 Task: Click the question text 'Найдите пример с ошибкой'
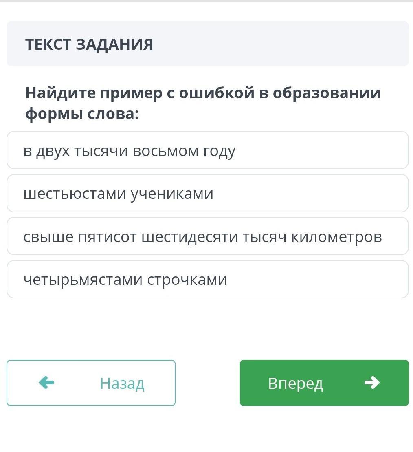[203, 93]
